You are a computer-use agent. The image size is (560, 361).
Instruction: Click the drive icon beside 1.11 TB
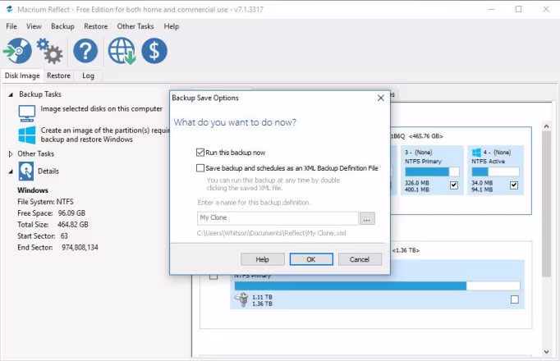tap(241, 299)
